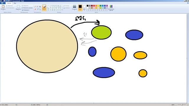Pick the dark red palette color
Viewport: 189px width, 106px height.
92,6
